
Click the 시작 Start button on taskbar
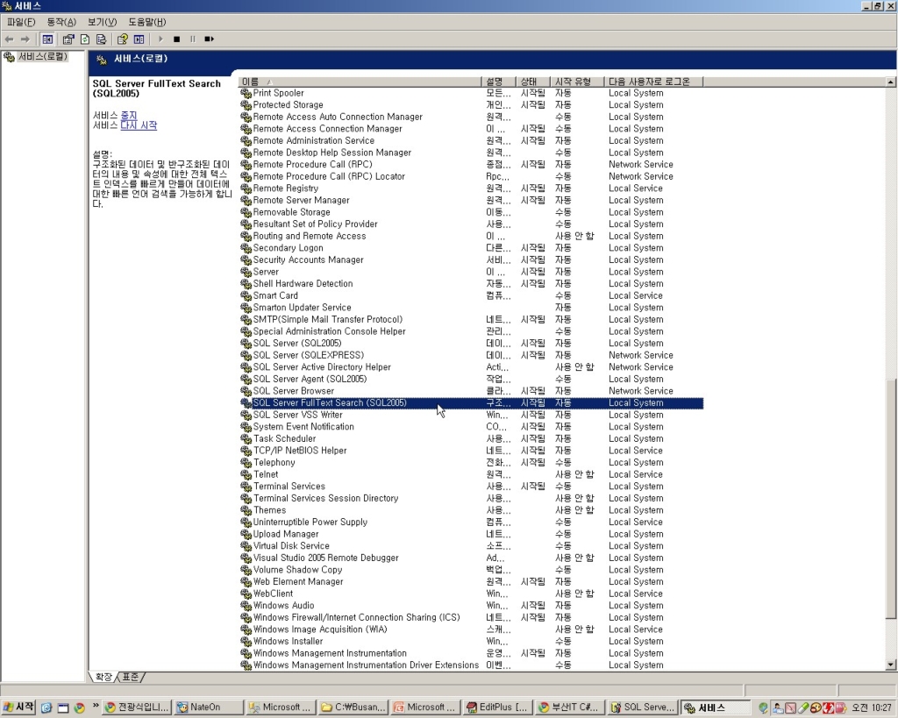tap(19, 707)
